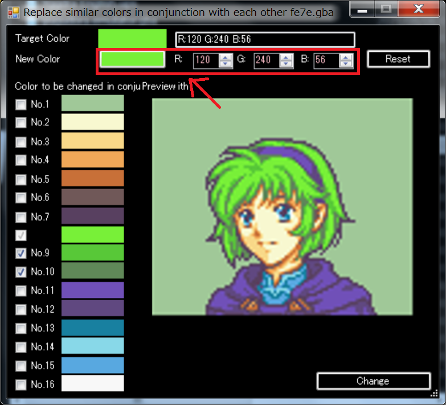The image size is (446, 405).
Task: Select the No.13 teal swatch
Action: [93, 328]
